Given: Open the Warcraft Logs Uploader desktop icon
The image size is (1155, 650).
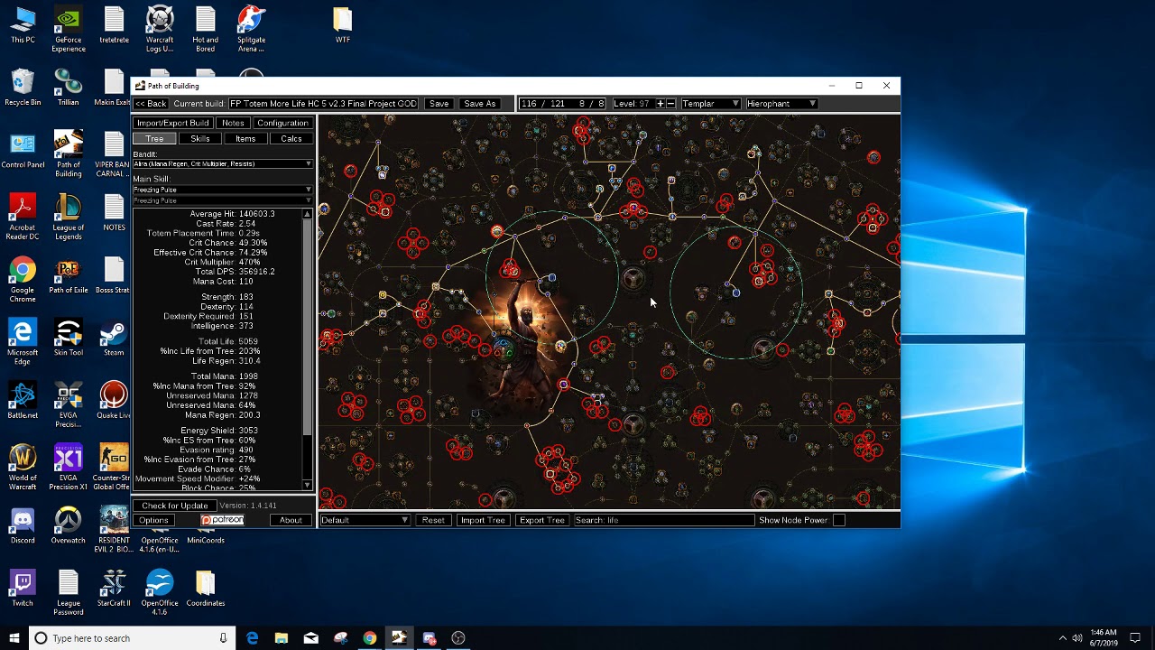Looking at the screenshot, I should (x=160, y=30).
